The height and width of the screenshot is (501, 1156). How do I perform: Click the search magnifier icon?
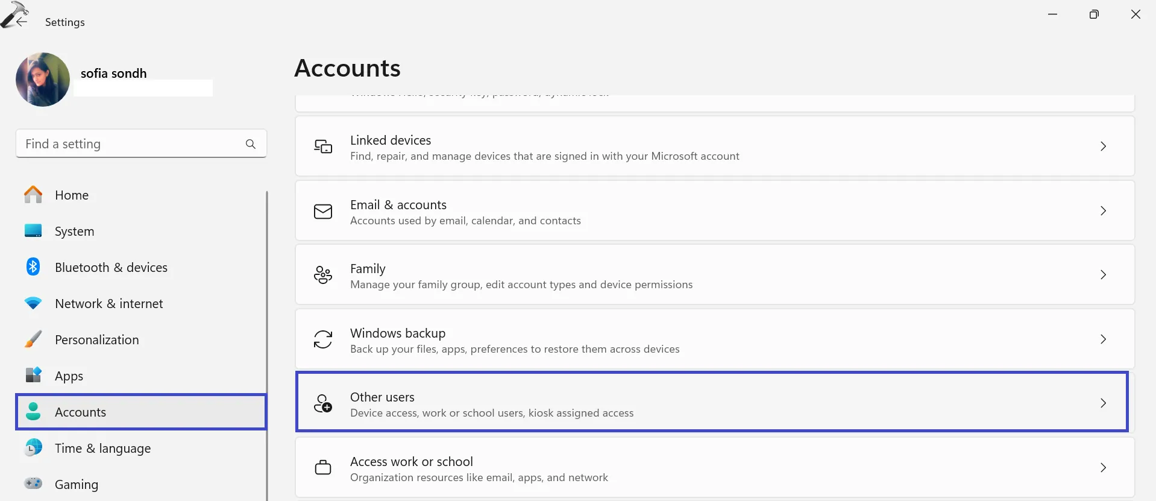point(251,144)
